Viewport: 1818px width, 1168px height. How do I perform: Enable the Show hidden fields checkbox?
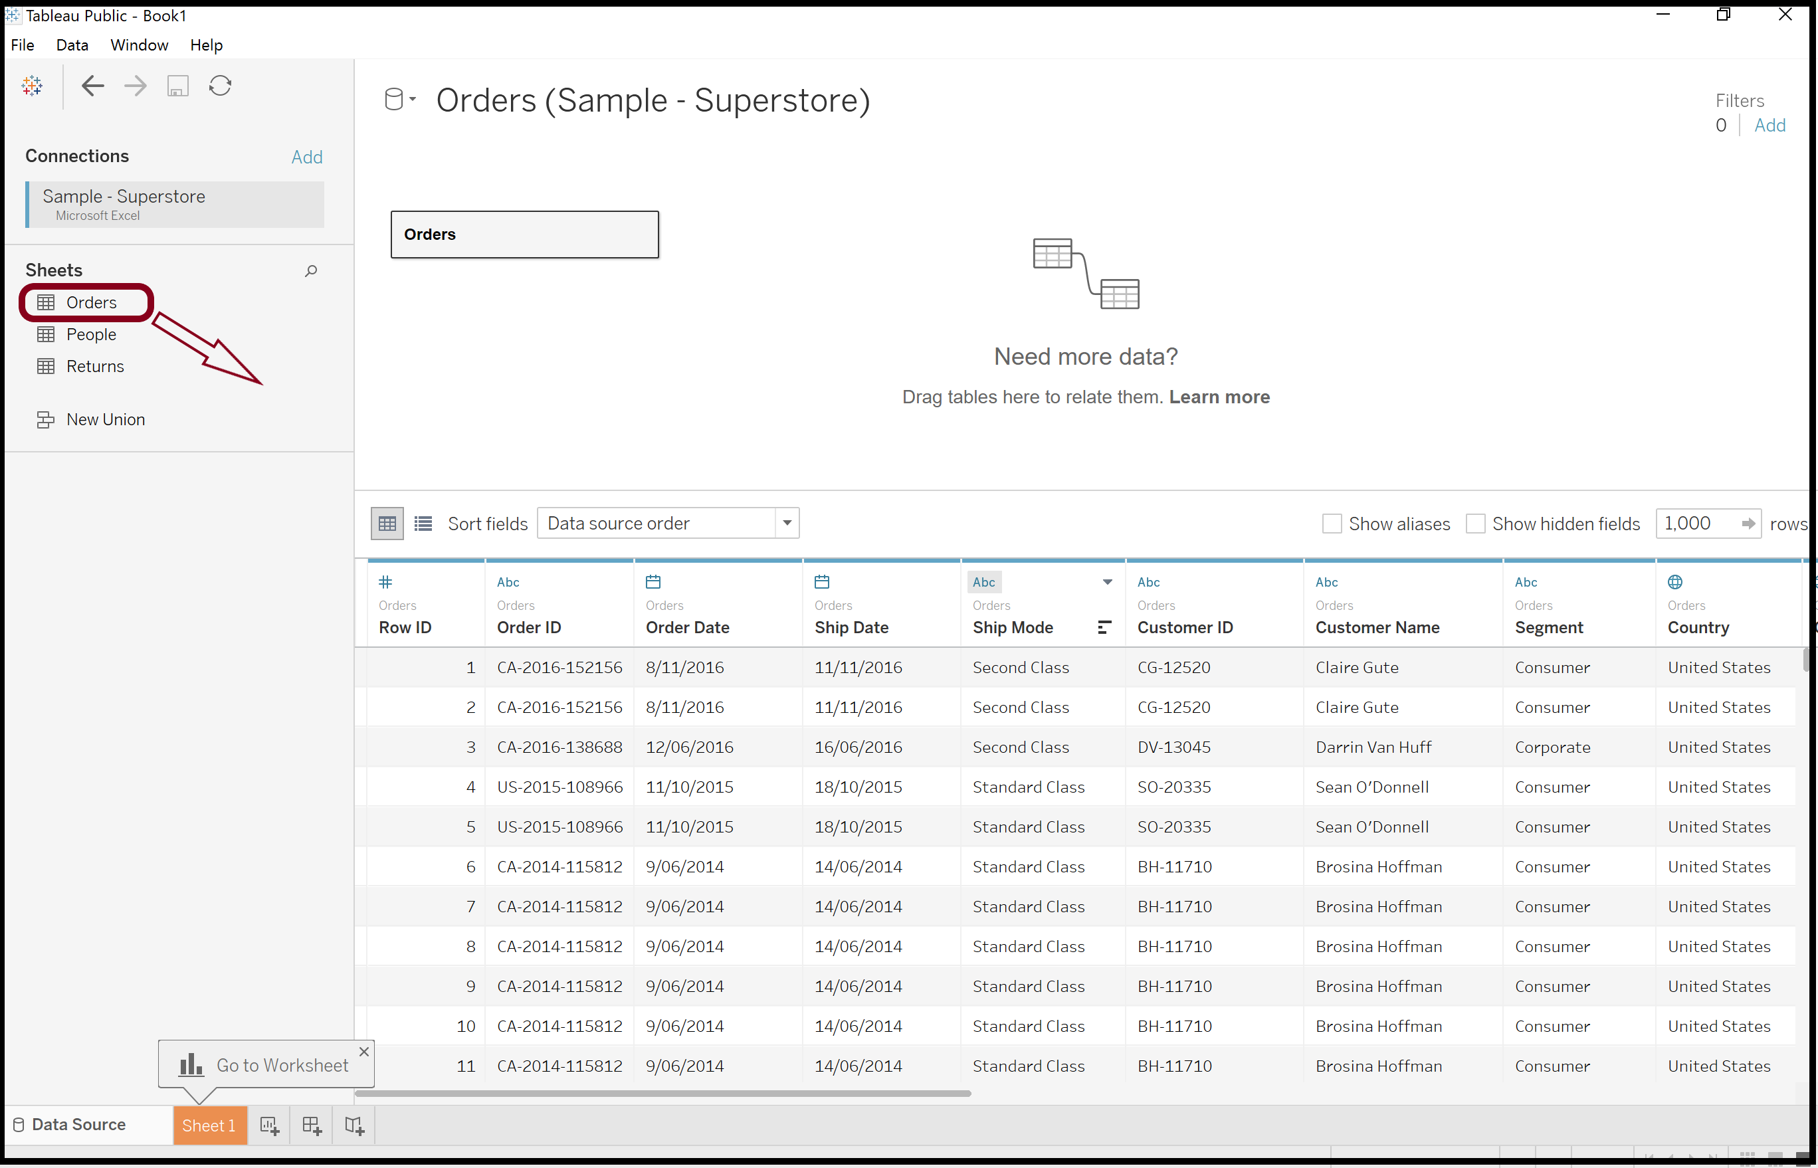point(1475,524)
